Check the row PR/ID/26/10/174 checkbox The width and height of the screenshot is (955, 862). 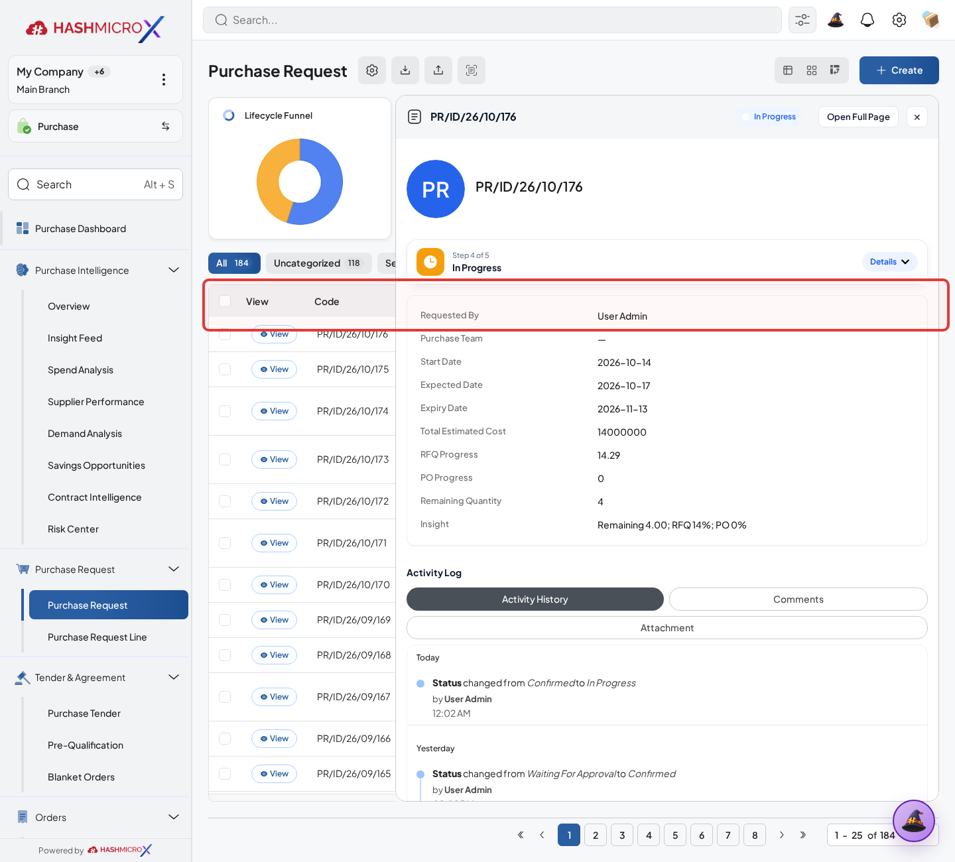(x=225, y=411)
